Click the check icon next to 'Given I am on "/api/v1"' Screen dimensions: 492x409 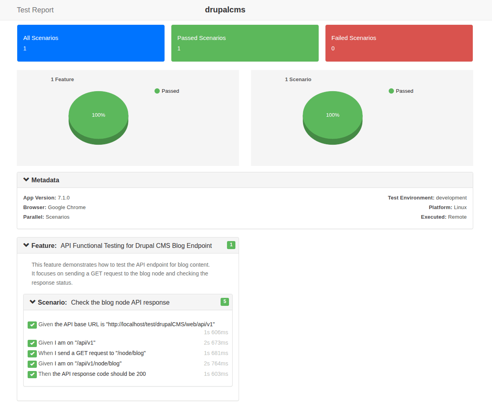(32, 343)
